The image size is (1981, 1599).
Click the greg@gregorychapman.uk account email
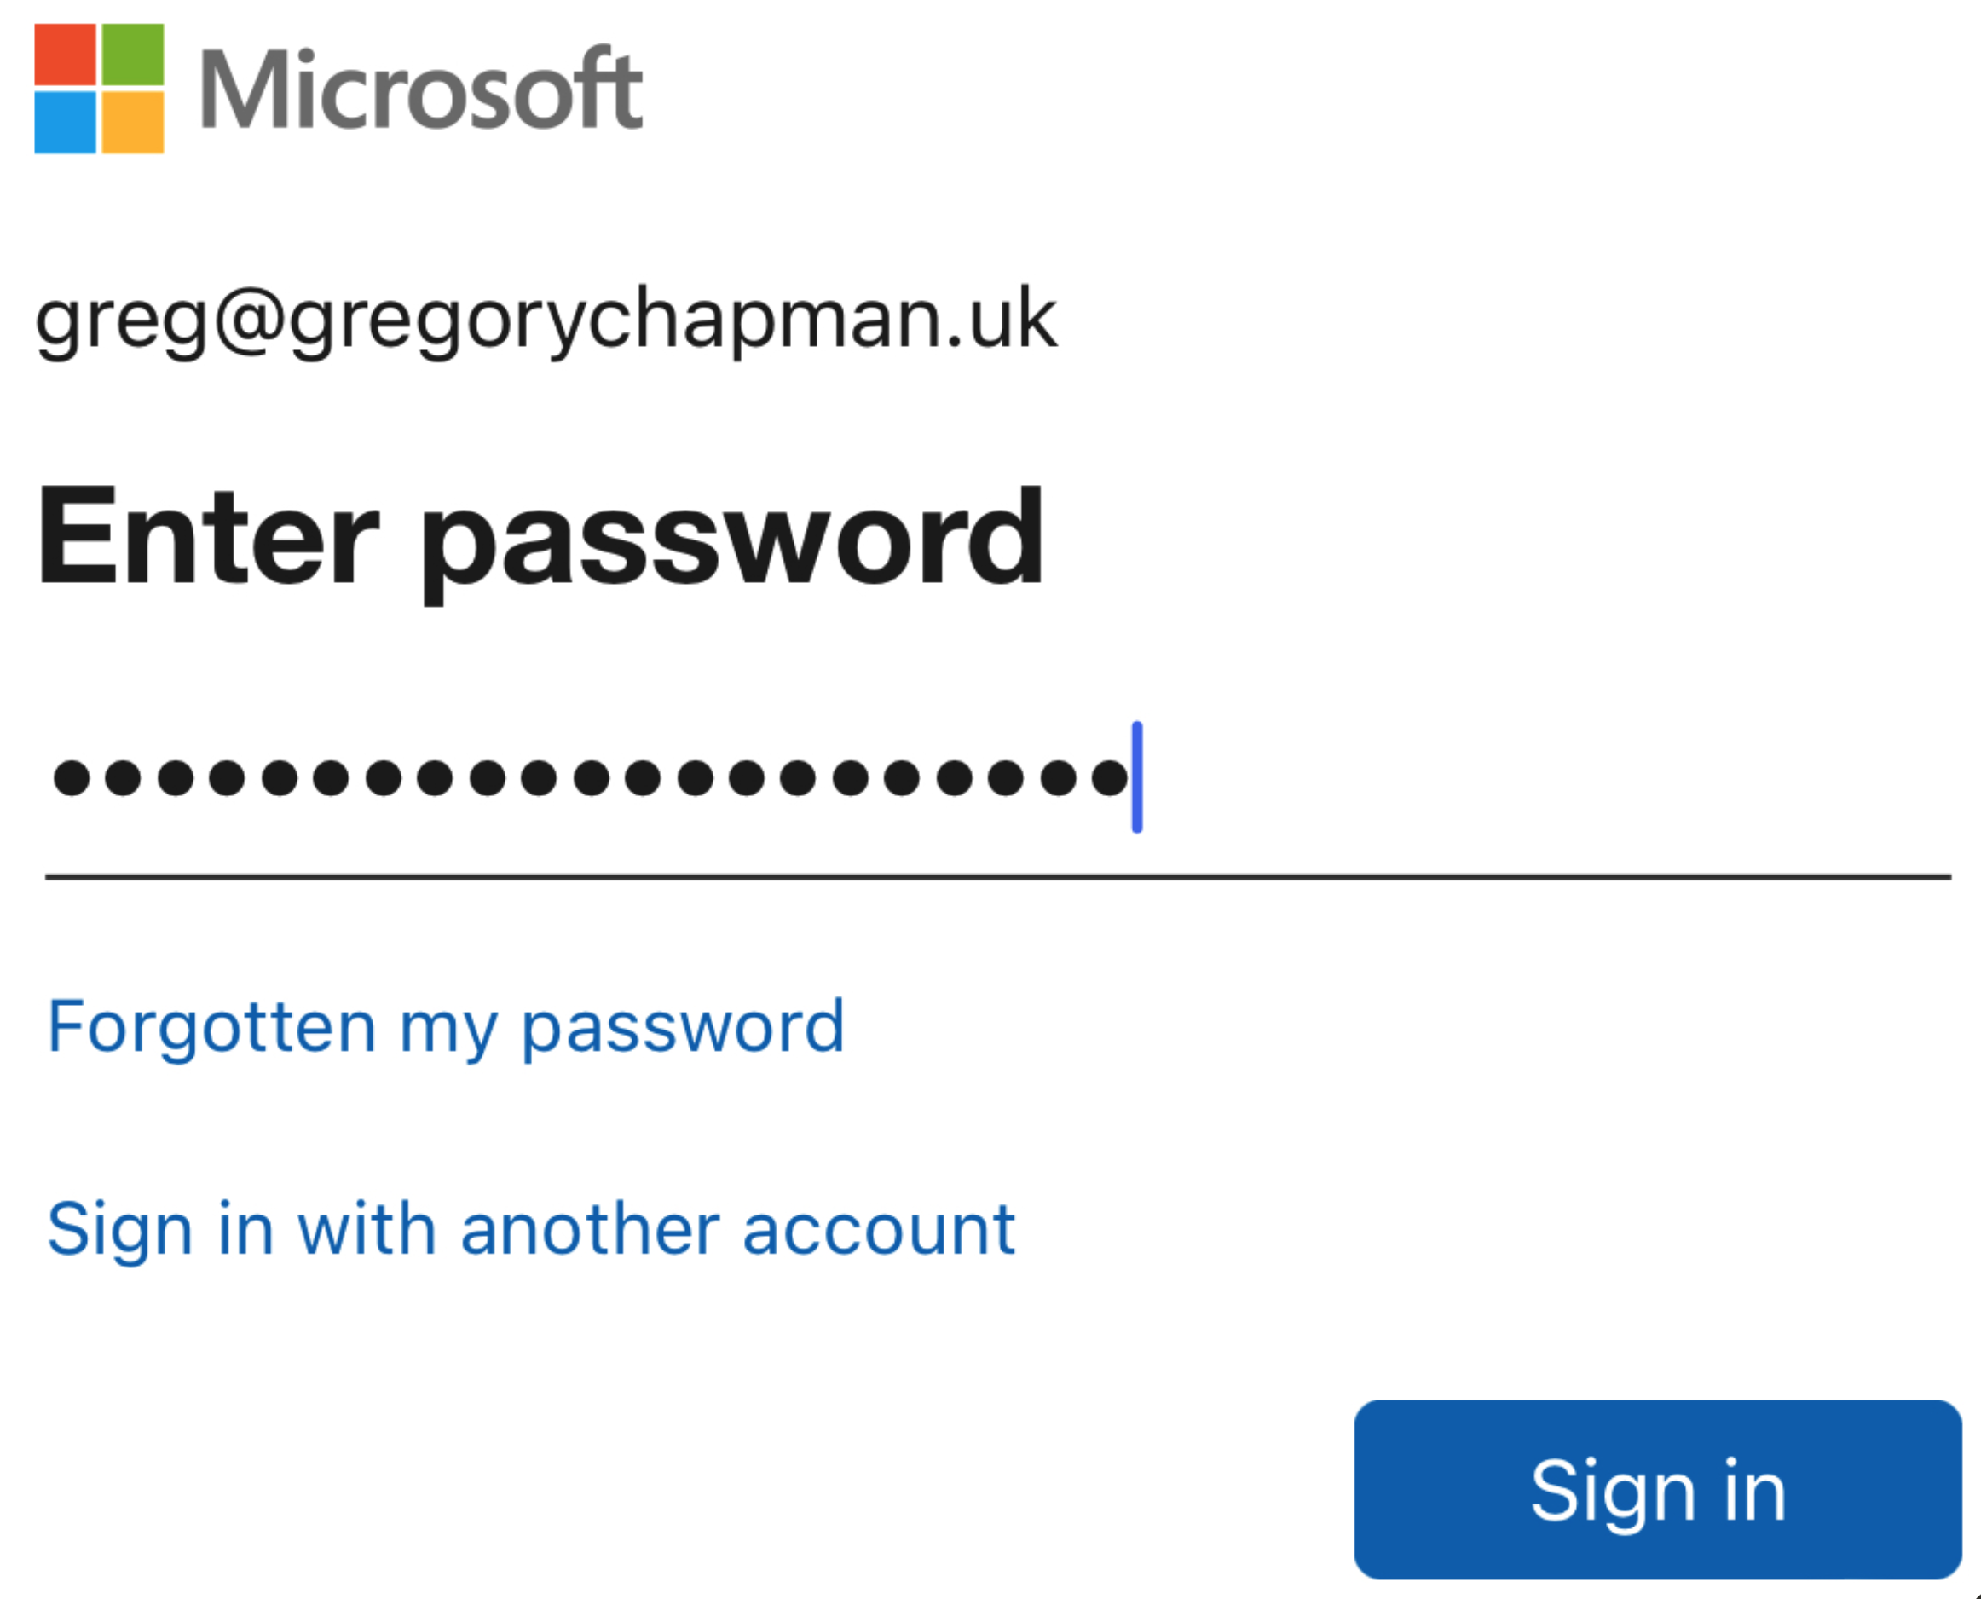pyautogui.click(x=546, y=319)
